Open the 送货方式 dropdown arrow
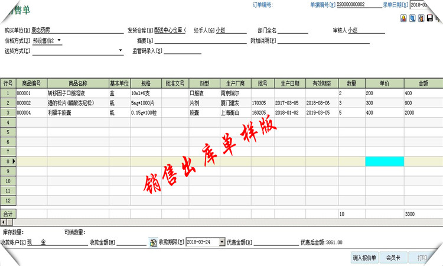The width and height of the screenshot is (443, 266). click(x=120, y=51)
